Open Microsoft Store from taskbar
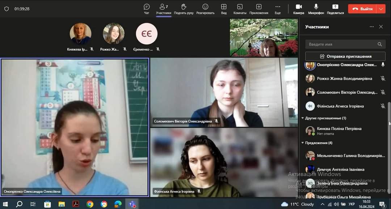The height and width of the screenshot is (209, 391). [x=47, y=204]
